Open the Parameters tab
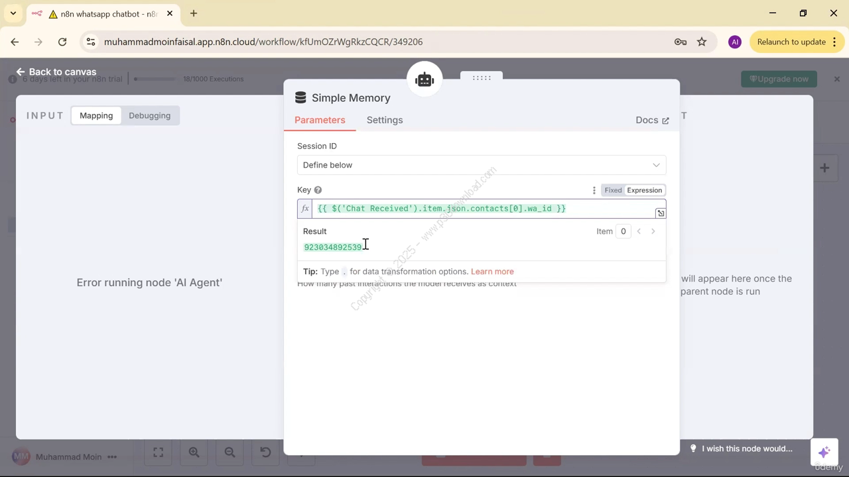Viewport: 849px width, 477px height. coord(320,120)
